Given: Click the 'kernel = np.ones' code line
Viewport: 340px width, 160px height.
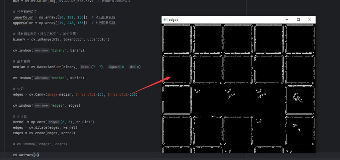Looking at the screenshot, I should (x=54, y=122).
